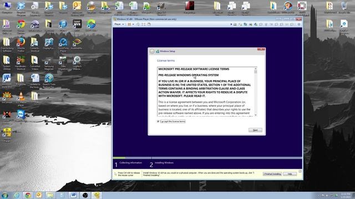The width and height of the screenshot is (355, 199).
Task: Close the VMware hint bar with its small box
Action: [x=300, y=171]
